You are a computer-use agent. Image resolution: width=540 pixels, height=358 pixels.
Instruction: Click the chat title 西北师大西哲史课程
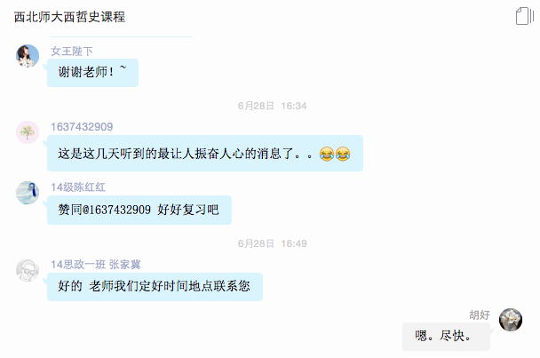click(x=69, y=17)
